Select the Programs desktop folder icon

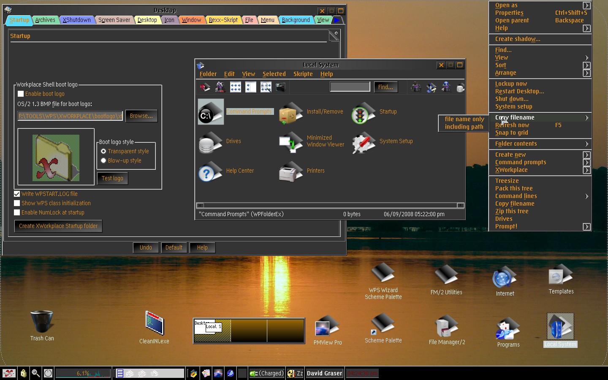pos(508,328)
